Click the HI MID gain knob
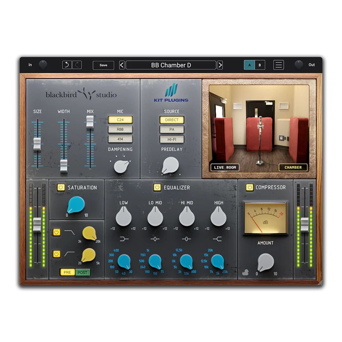This screenshot has width=342, height=342. click(187, 216)
